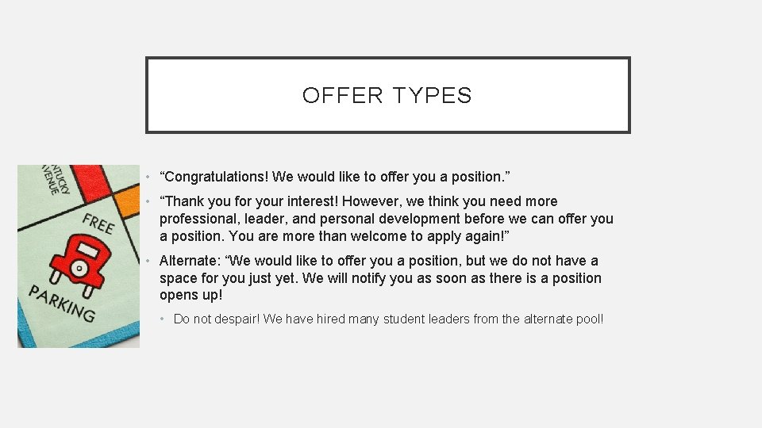Click the OFFER TYPES slide title
This screenshot has height=428, width=762.
[x=387, y=95]
